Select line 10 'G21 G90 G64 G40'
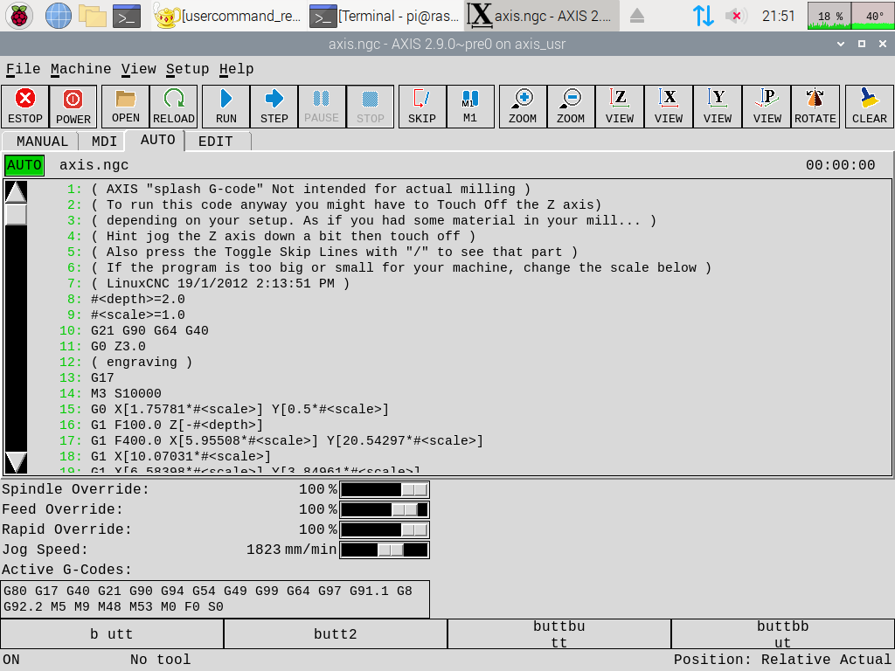Viewport: 895px width, 671px height. pos(149,331)
